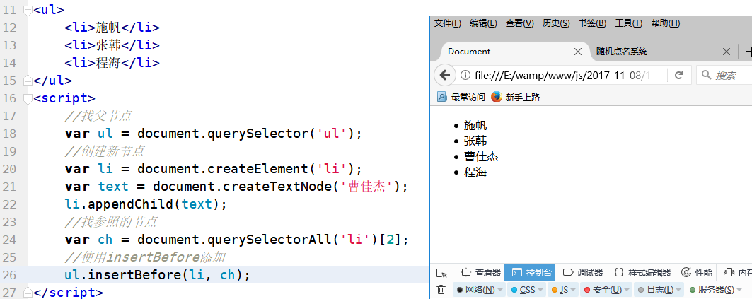The width and height of the screenshot is (752, 299).
Task: Toggle the 网络(N) console filter
Action: [x=475, y=289]
